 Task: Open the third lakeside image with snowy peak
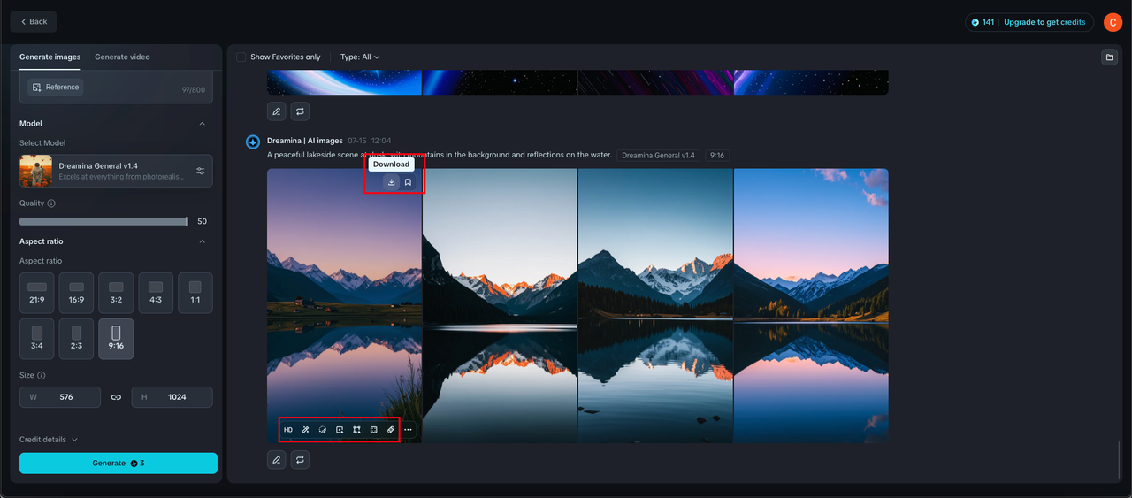click(655, 306)
